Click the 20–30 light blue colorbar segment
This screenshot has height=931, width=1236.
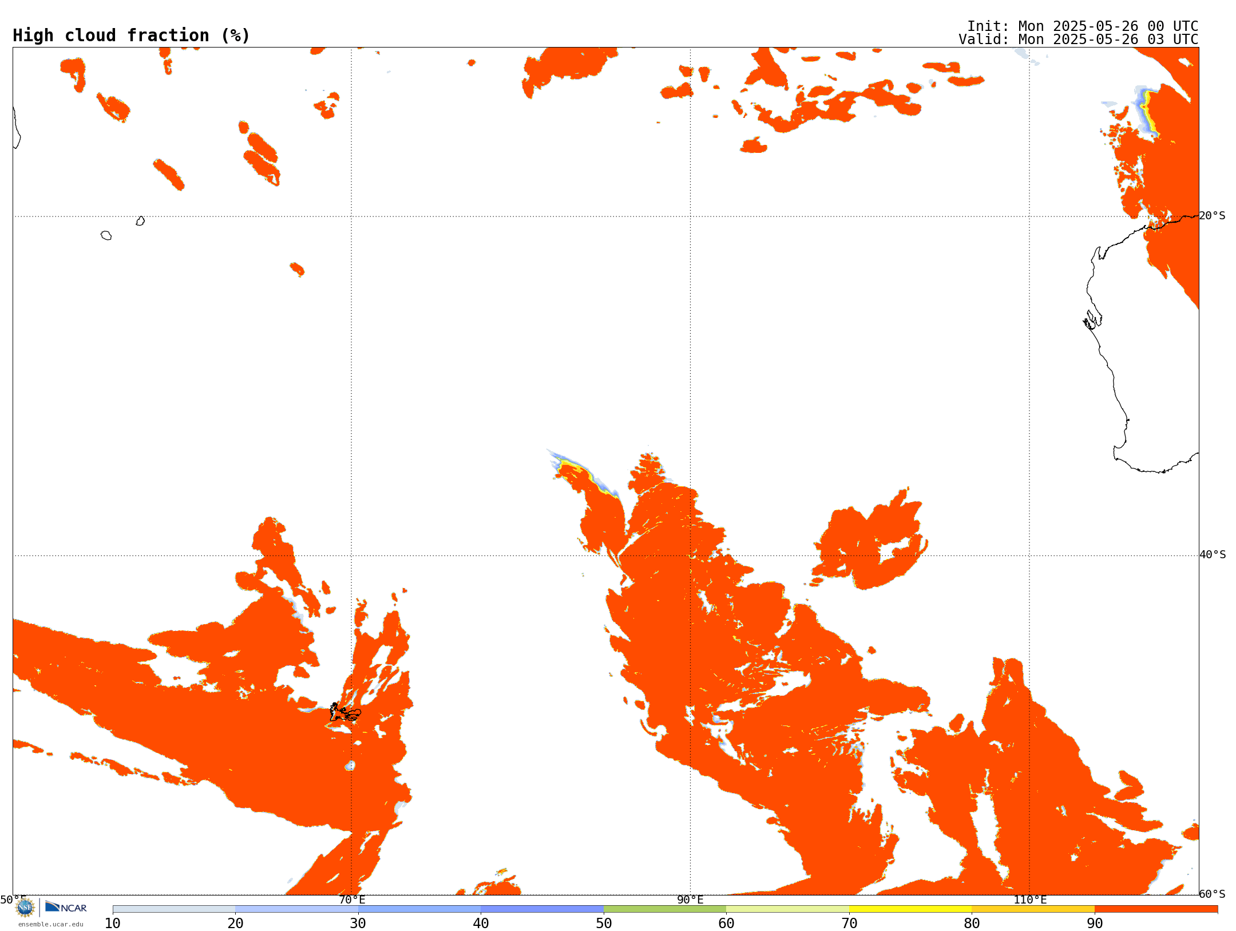296,909
